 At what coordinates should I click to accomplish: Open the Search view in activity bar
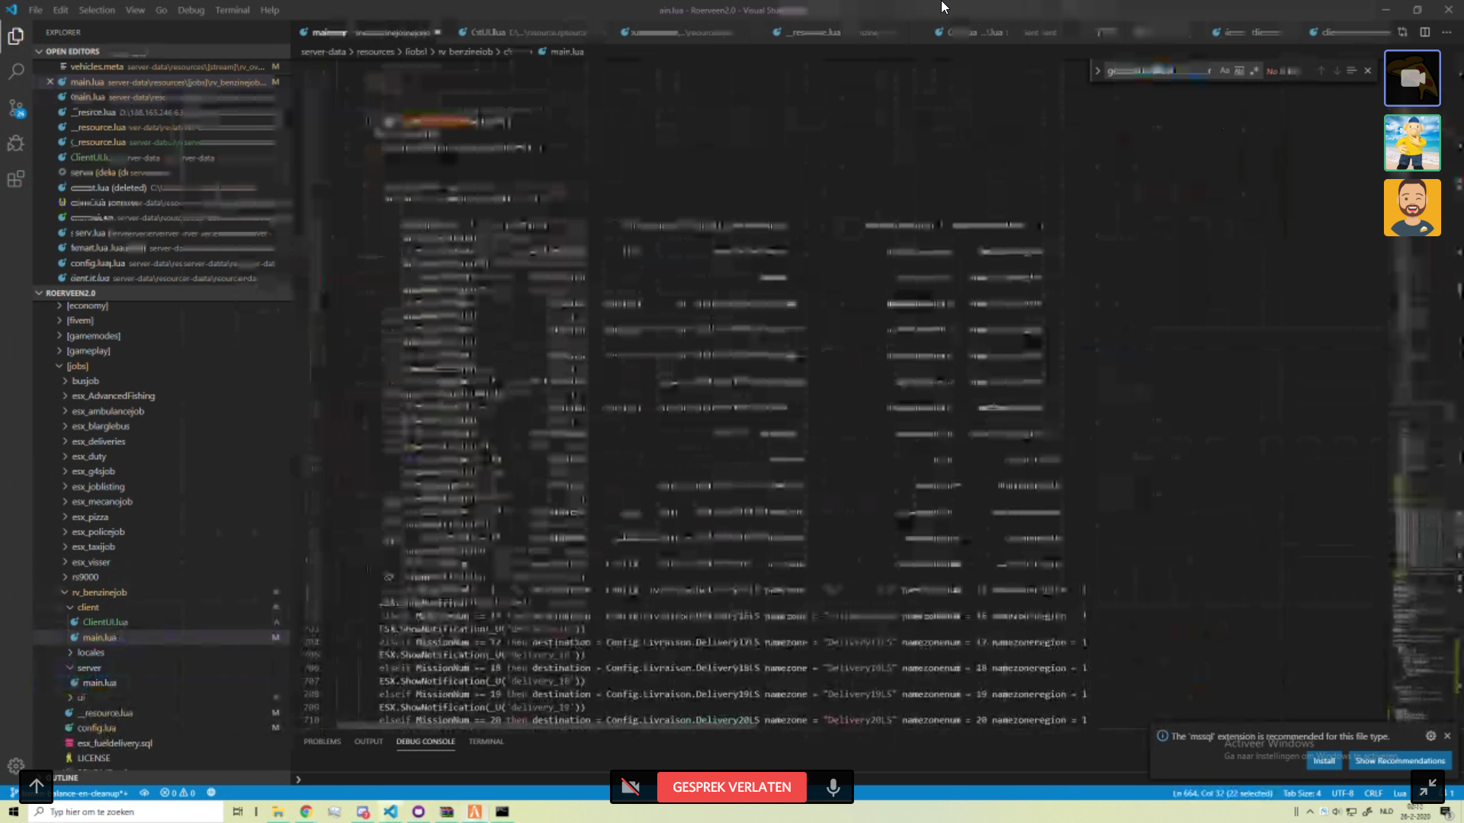[x=16, y=72]
